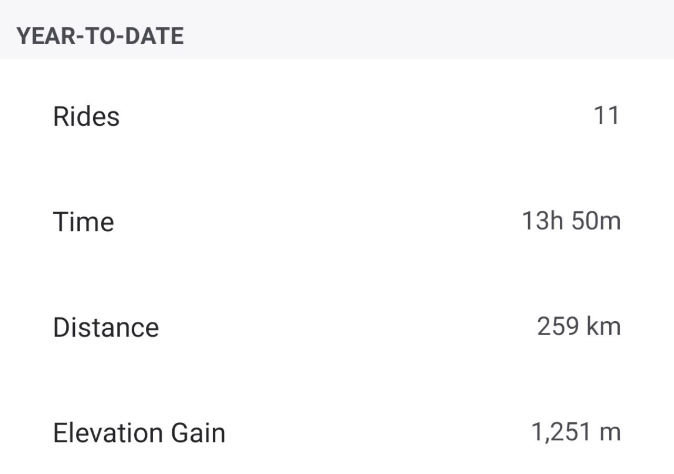Click the number 1,251 in Elevation row
This screenshot has width=674, height=474.
561,432
